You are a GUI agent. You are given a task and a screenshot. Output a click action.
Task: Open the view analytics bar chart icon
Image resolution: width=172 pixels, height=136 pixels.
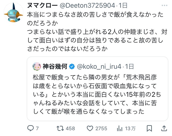[x=120, y=128]
